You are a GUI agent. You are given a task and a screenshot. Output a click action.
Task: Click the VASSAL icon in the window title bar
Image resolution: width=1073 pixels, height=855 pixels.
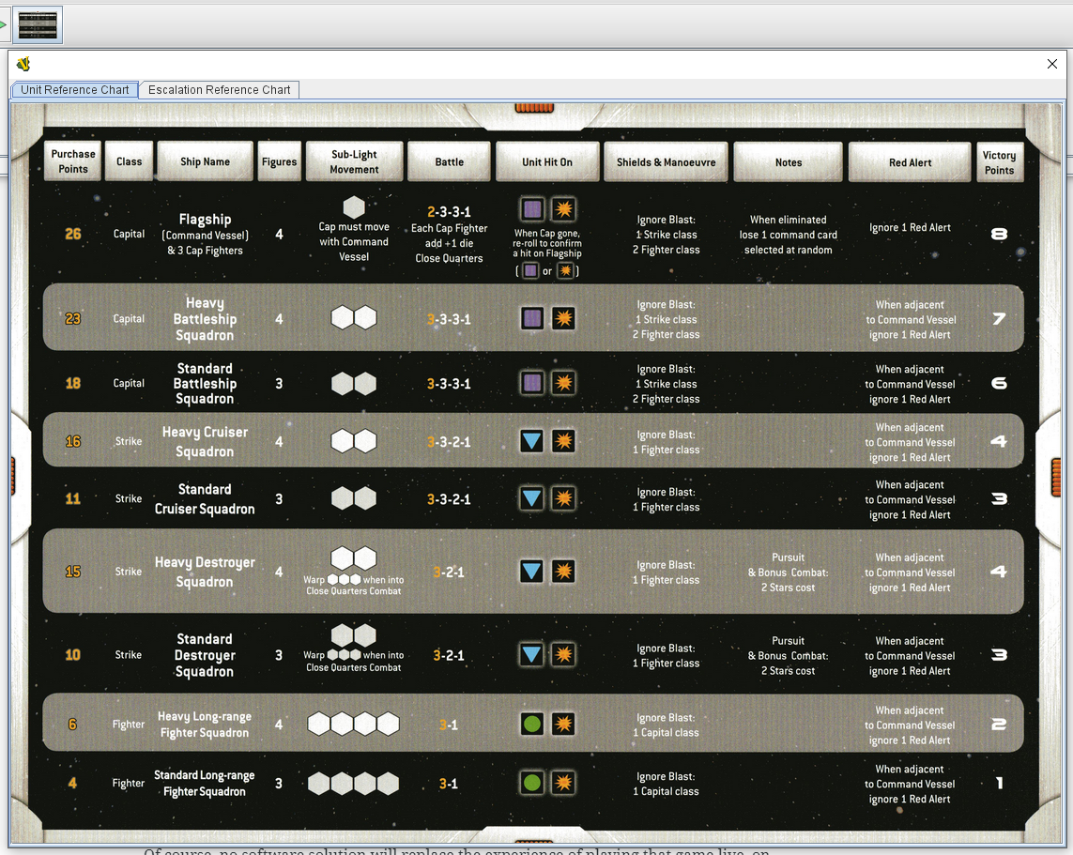(x=23, y=64)
